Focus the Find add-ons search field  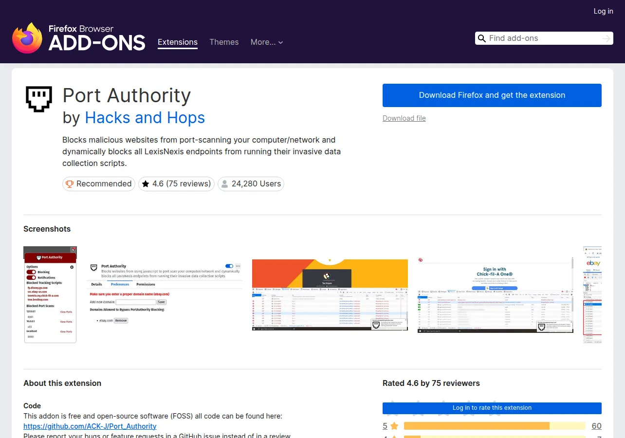544,38
